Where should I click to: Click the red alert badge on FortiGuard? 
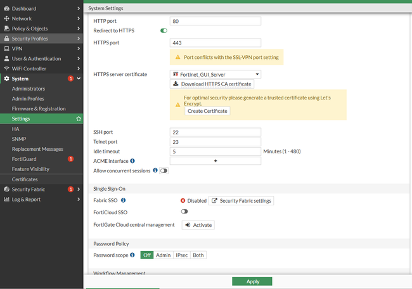coord(70,158)
